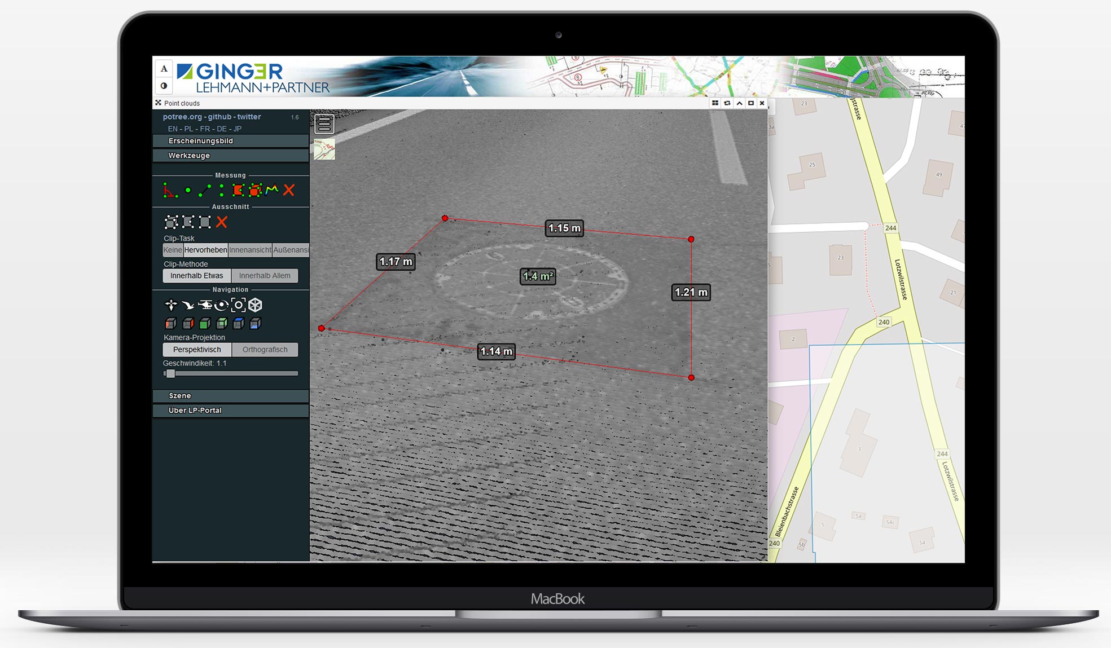This screenshot has height=648, width=1111.
Task: Set Clip-Task to Innenansicht
Action: coord(250,250)
